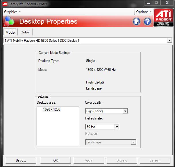Viewport: 175px width, 167px height.
Task: Click the Desktop Type value Single
Action: tap(90, 61)
